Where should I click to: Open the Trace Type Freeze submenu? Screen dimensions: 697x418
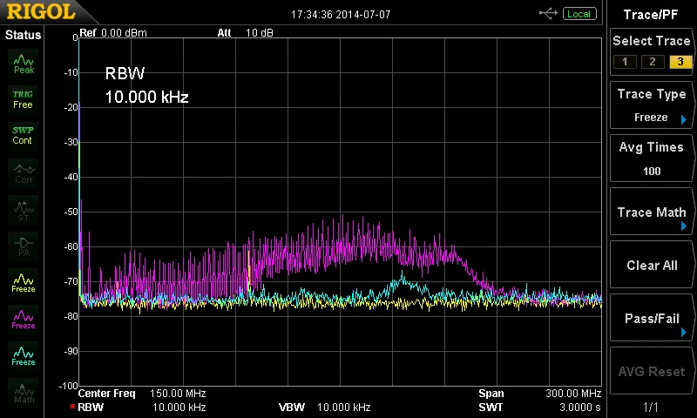tap(651, 105)
